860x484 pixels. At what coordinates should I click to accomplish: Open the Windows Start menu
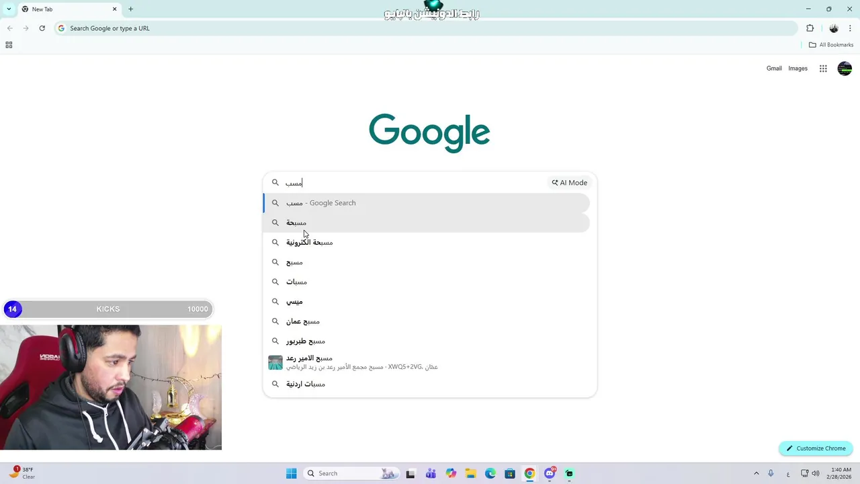click(291, 473)
